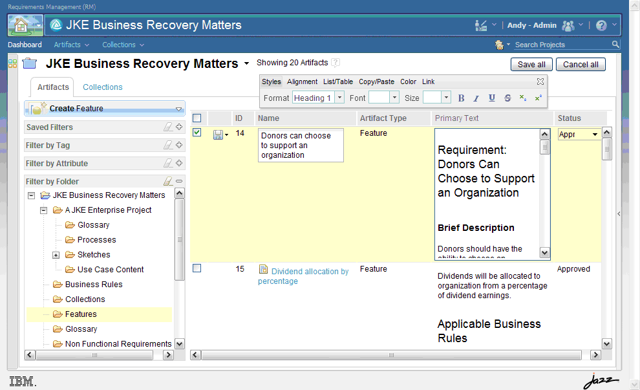Click Andy - Admin user name
This screenshot has width=640, height=390.
(x=532, y=25)
